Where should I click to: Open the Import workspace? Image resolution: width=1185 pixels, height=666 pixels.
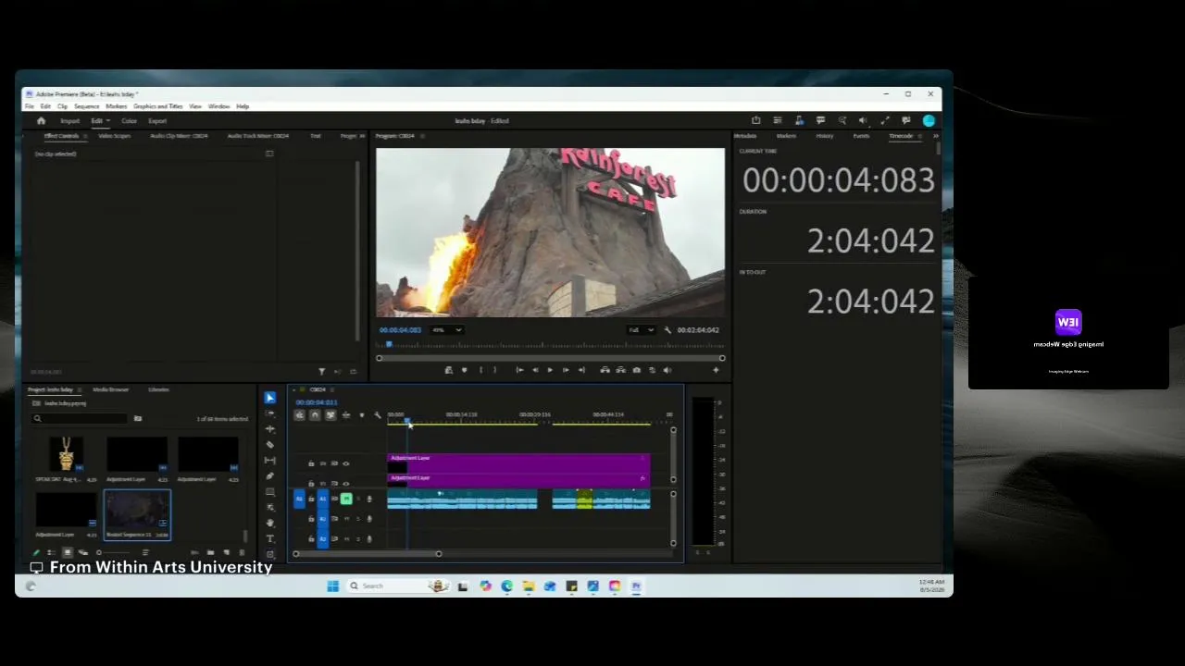click(70, 121)
